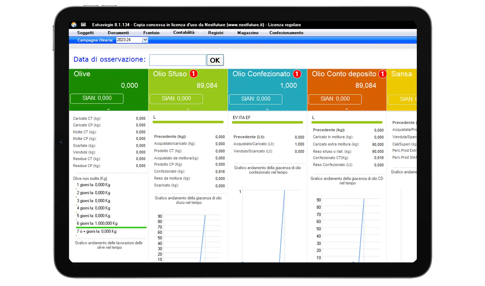Image resolution: width=485 pixels, height=286 pixels.
Task: Open the Soggetti menu
Action: [85, 33]
